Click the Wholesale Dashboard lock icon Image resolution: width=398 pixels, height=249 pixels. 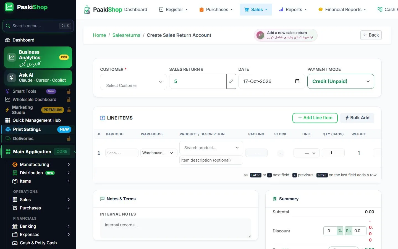[69, 100]
